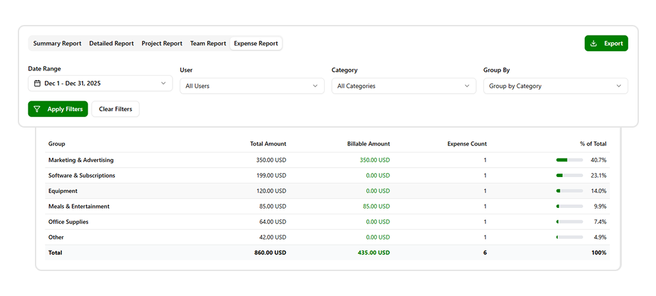Click the Group column header
The image size is (656, 296).
tap(57, 144)
